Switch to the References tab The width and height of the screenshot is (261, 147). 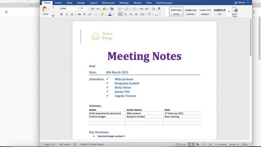[108, 3]
